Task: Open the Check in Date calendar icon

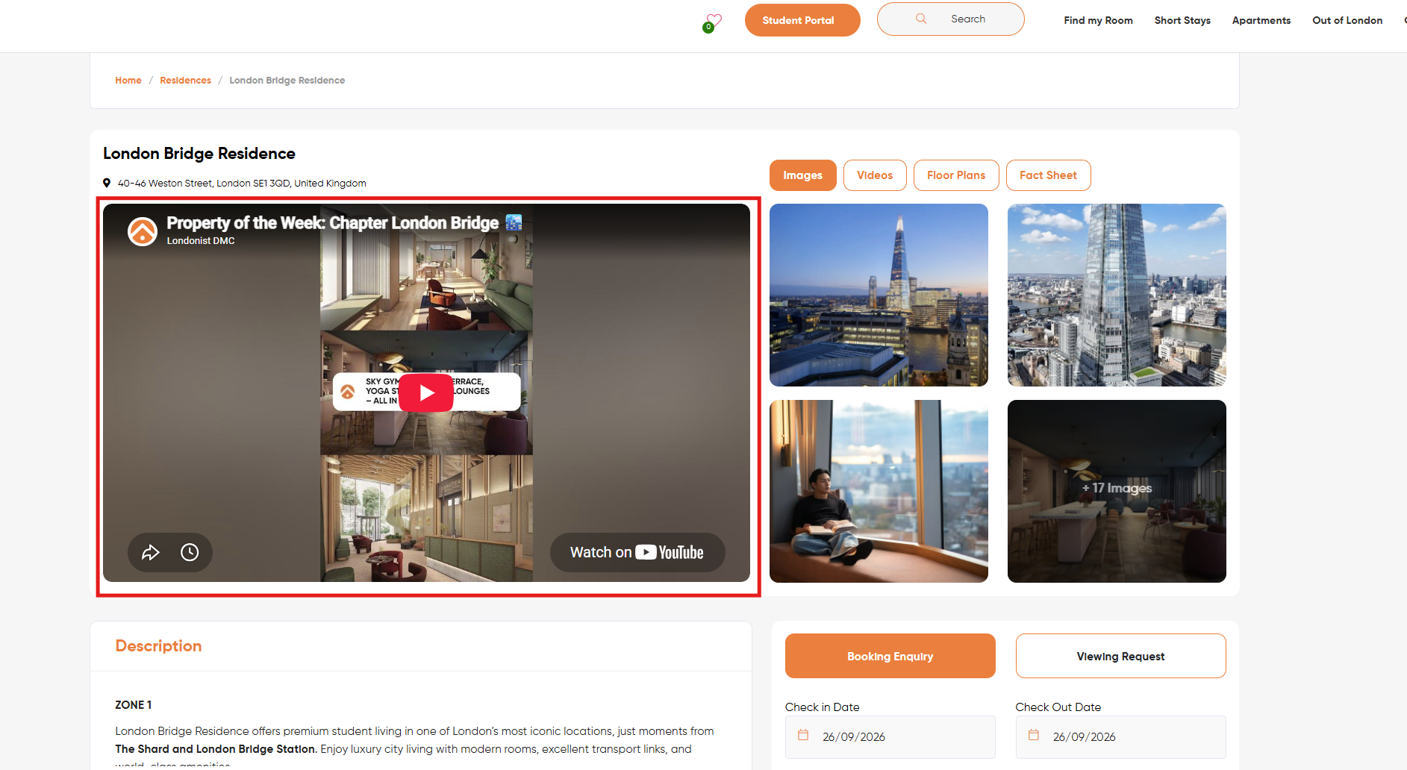Action: [803, 736]
